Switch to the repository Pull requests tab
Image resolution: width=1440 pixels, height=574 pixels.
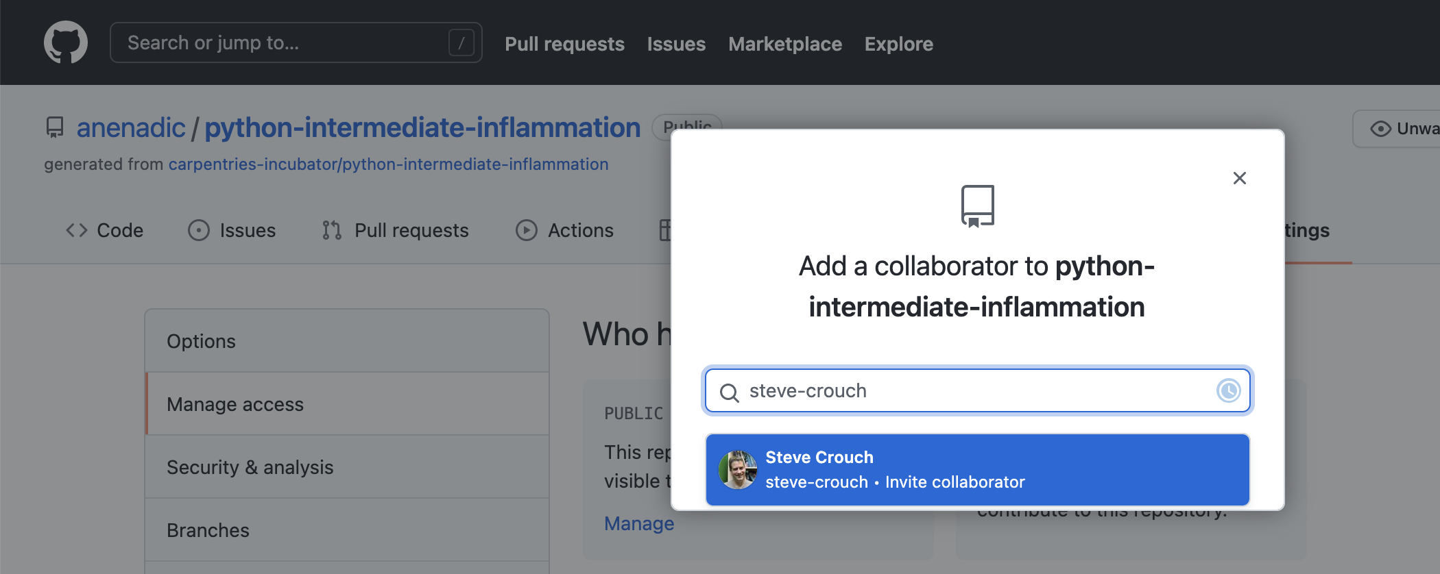point(396,230)
